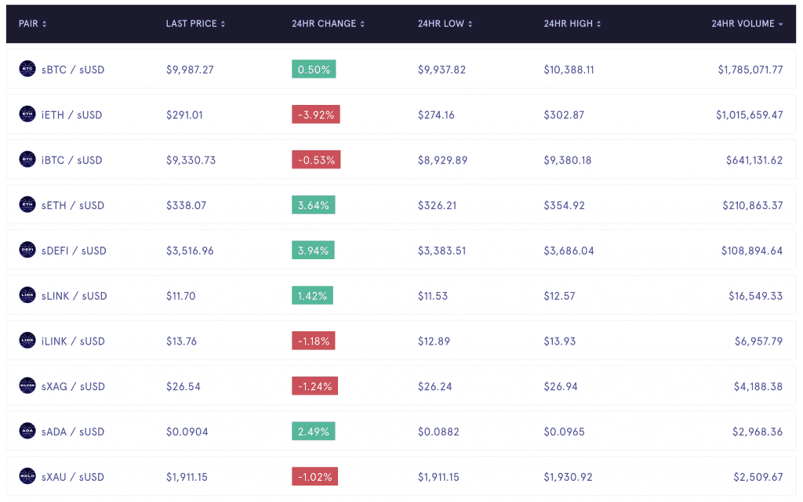Click the sDEFI coin icon
803x502 pixels.
click(x=27, y=251)
